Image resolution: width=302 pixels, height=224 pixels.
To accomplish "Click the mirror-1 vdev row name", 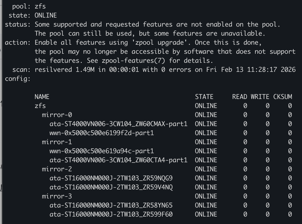I will [x=57, y=142].
